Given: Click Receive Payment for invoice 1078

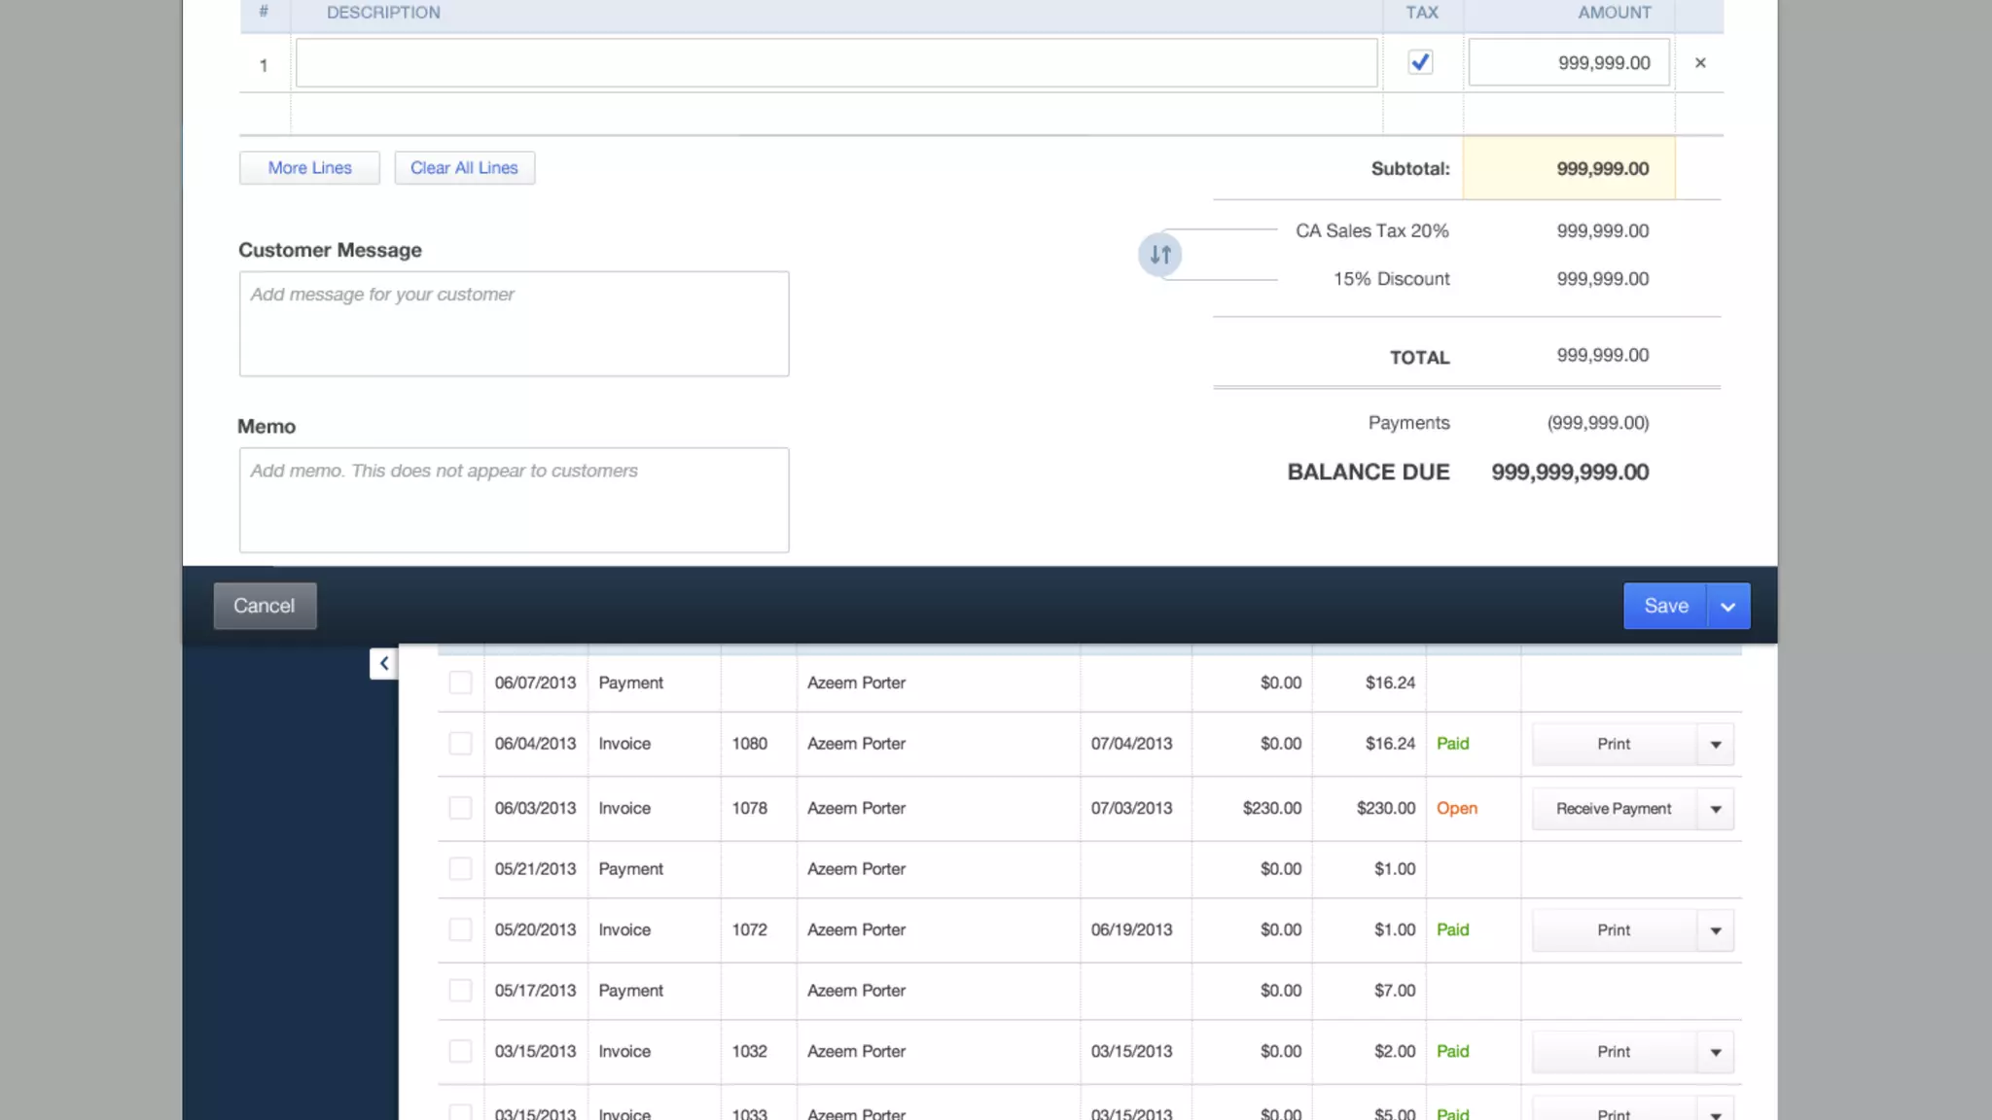Looking at the screenshot, I should pyautogui.click(x=1613, y=809).
